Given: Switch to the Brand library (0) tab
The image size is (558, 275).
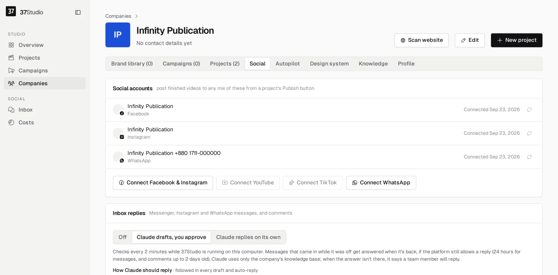Looking at the screenshot, I should click(132, 64).
